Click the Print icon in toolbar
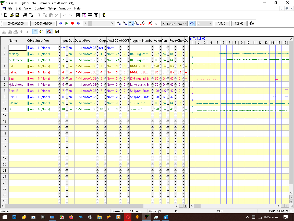 click(x=25, y=15)
